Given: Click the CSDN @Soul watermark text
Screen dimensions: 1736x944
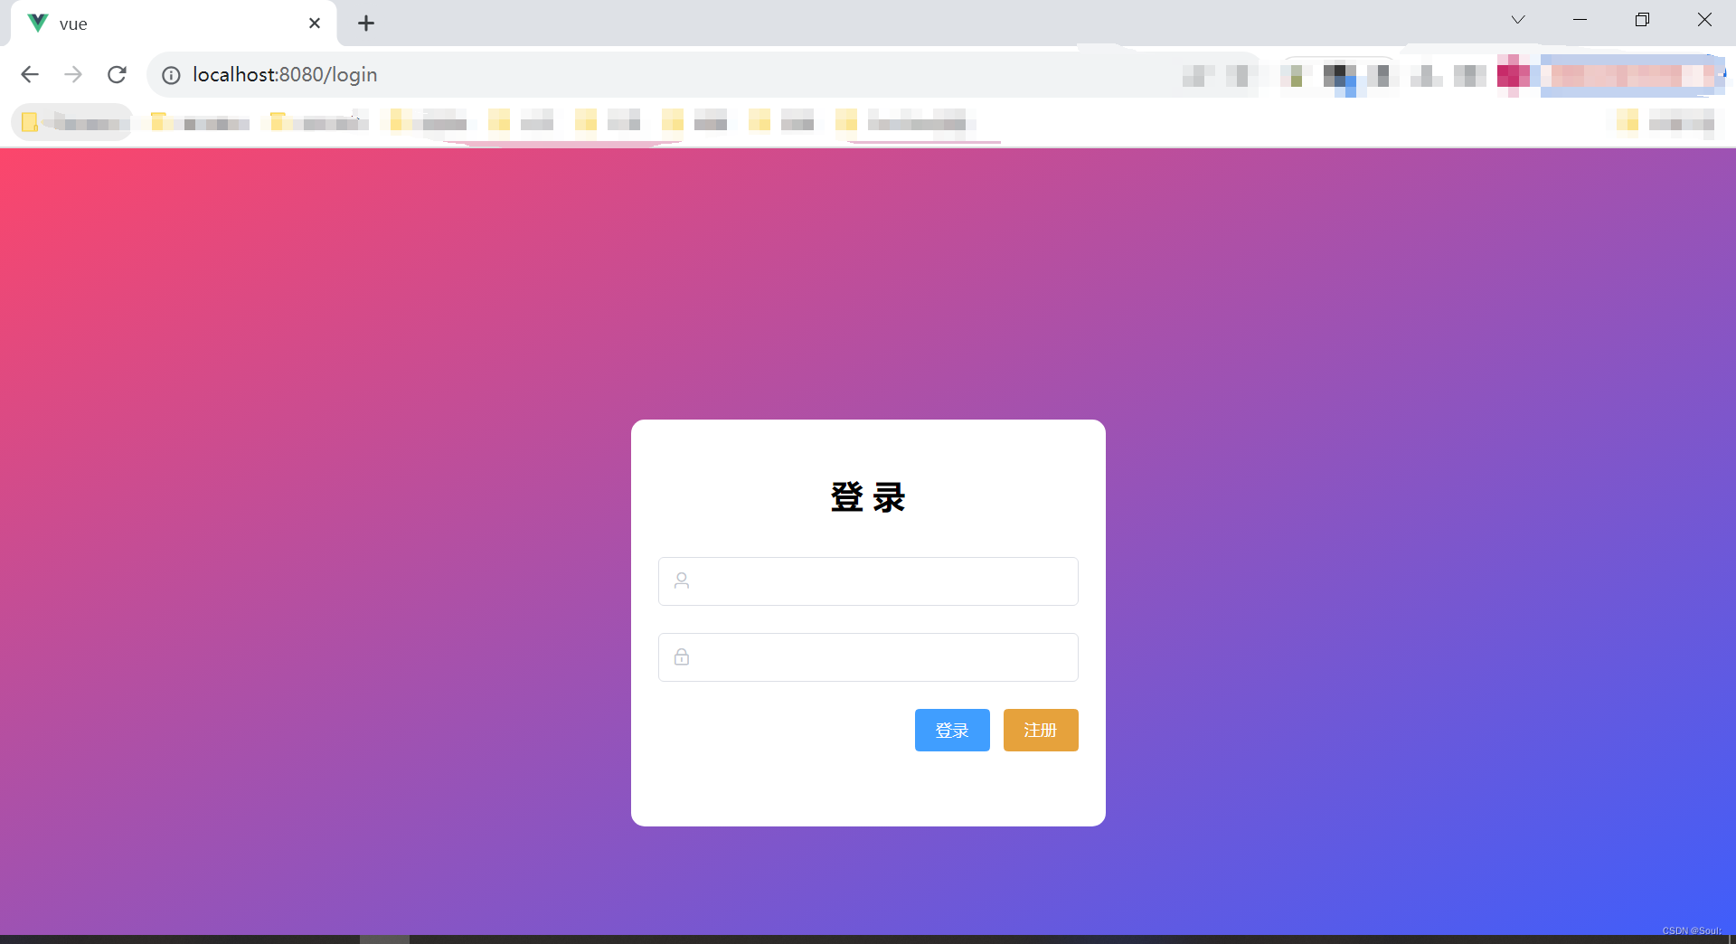Looking at the screenshot, I should tap(1692, 930).
